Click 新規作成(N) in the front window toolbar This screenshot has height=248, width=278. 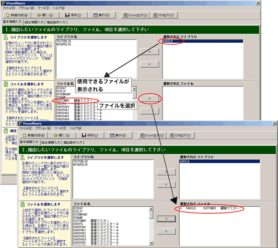point(33,135)
